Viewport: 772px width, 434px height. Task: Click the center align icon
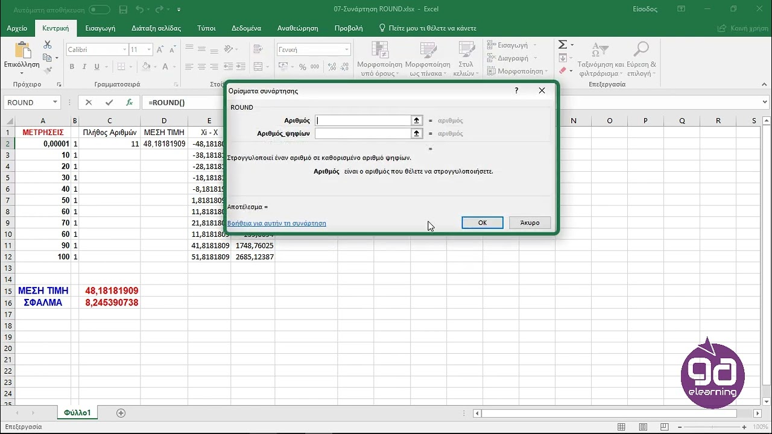201,67
